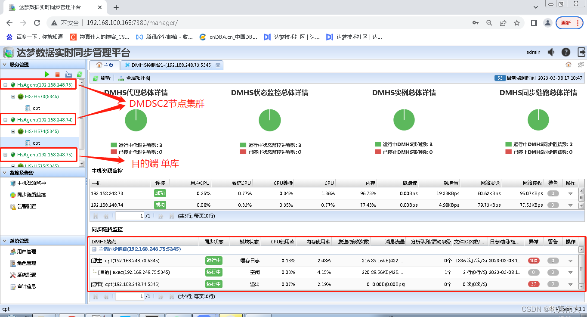
Task: Open new browser tab with plus button
Action: 116,7
